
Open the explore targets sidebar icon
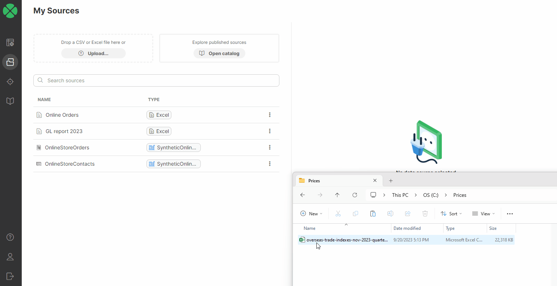(x=10, y=82)
